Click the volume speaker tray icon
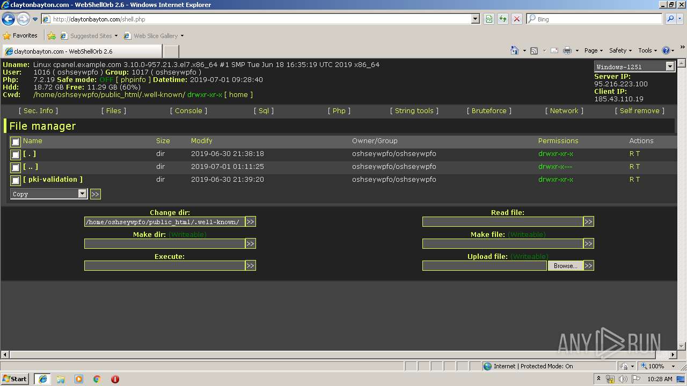Viewport: 687px width, 386px height. click(x=623, y=379)
